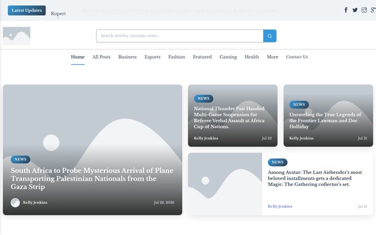Click the Latest Updates button
This screenshot has height=235, width=376.
27,10
